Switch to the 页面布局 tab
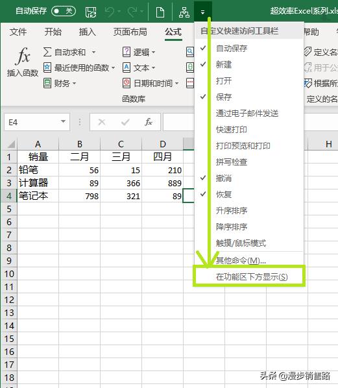Viewport: 338px width, 388px height. point(130,32)
